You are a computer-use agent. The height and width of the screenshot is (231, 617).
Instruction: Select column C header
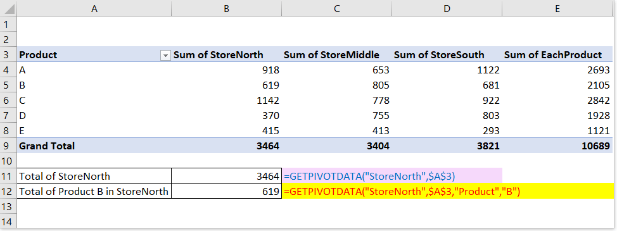pyautogui.click(x=337, y=8)
